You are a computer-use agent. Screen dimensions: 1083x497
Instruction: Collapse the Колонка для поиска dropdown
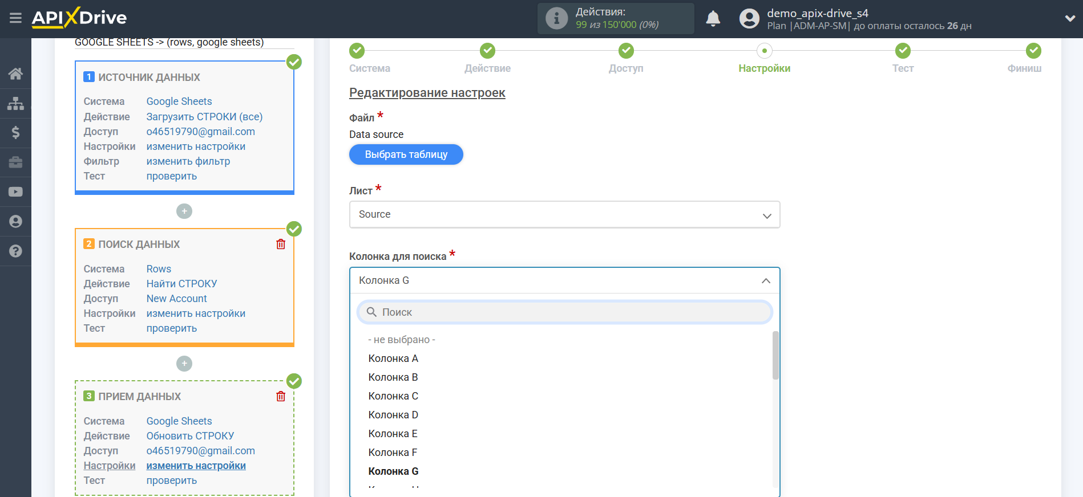coord(766,280)
